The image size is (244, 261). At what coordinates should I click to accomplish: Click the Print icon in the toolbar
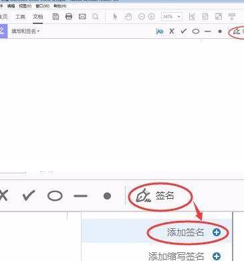click(x=69, y=17)
